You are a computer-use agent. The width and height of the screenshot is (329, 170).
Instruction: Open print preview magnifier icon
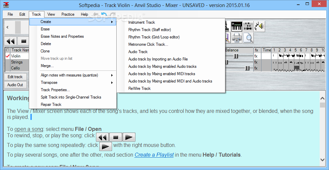click(248, 38)
